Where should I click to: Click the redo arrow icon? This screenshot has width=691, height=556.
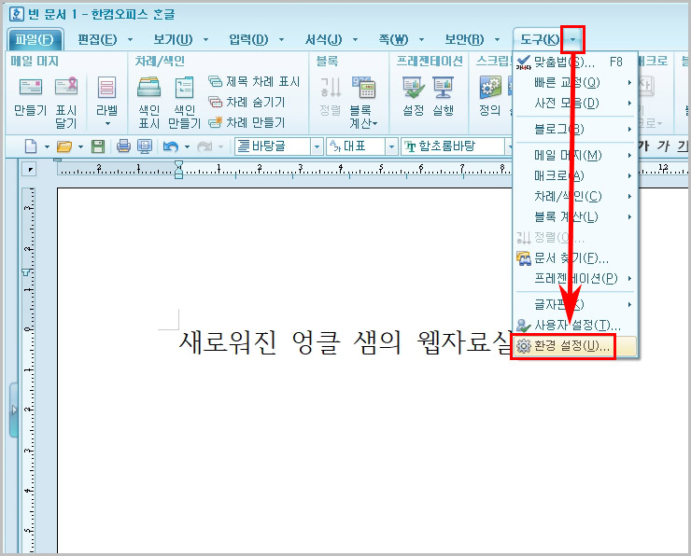point(204,146)
